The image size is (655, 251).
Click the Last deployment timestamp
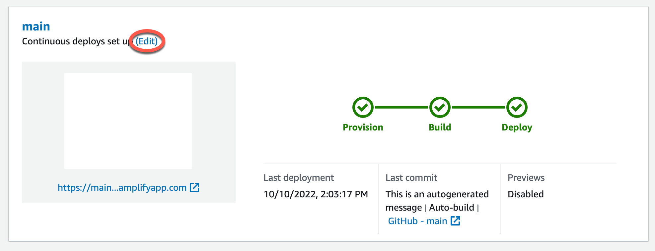316,194
